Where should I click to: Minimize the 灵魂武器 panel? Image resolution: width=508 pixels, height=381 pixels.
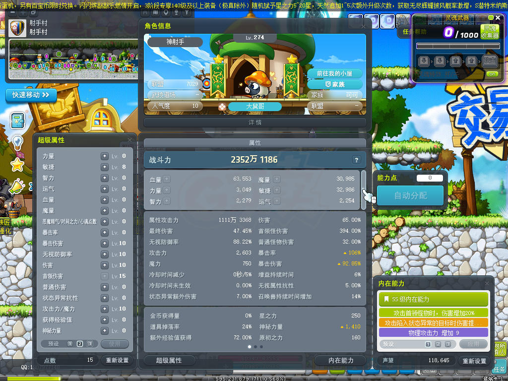pyautogui.click(x=491, y=17)
